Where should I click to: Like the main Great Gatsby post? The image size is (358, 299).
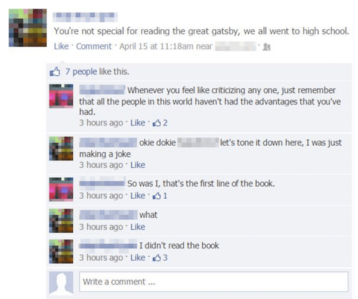pos(61,46)
